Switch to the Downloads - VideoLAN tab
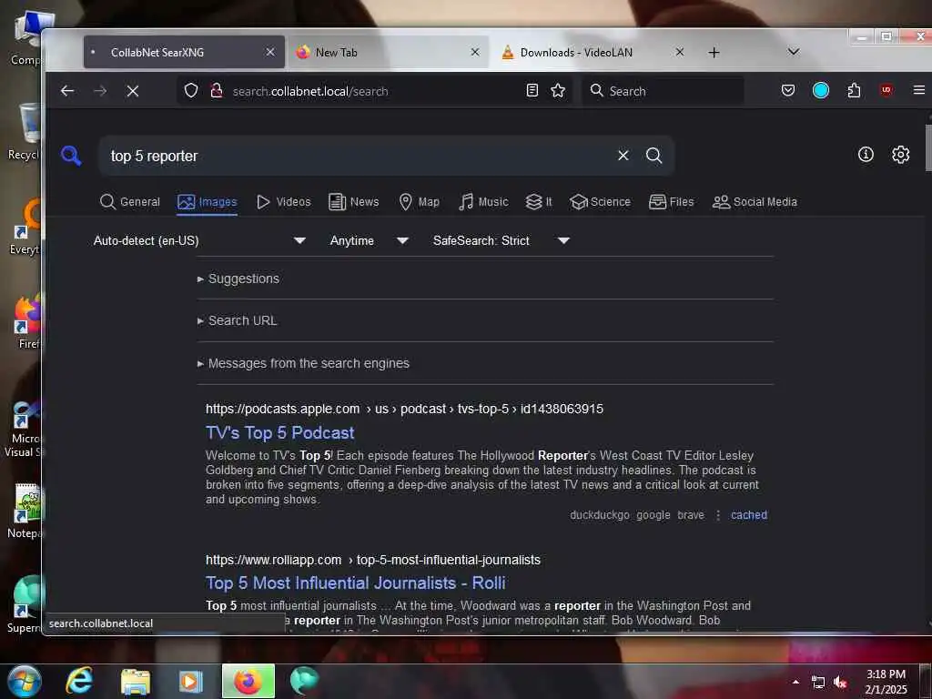Screen dimensions: 932x699 point(593,52)
